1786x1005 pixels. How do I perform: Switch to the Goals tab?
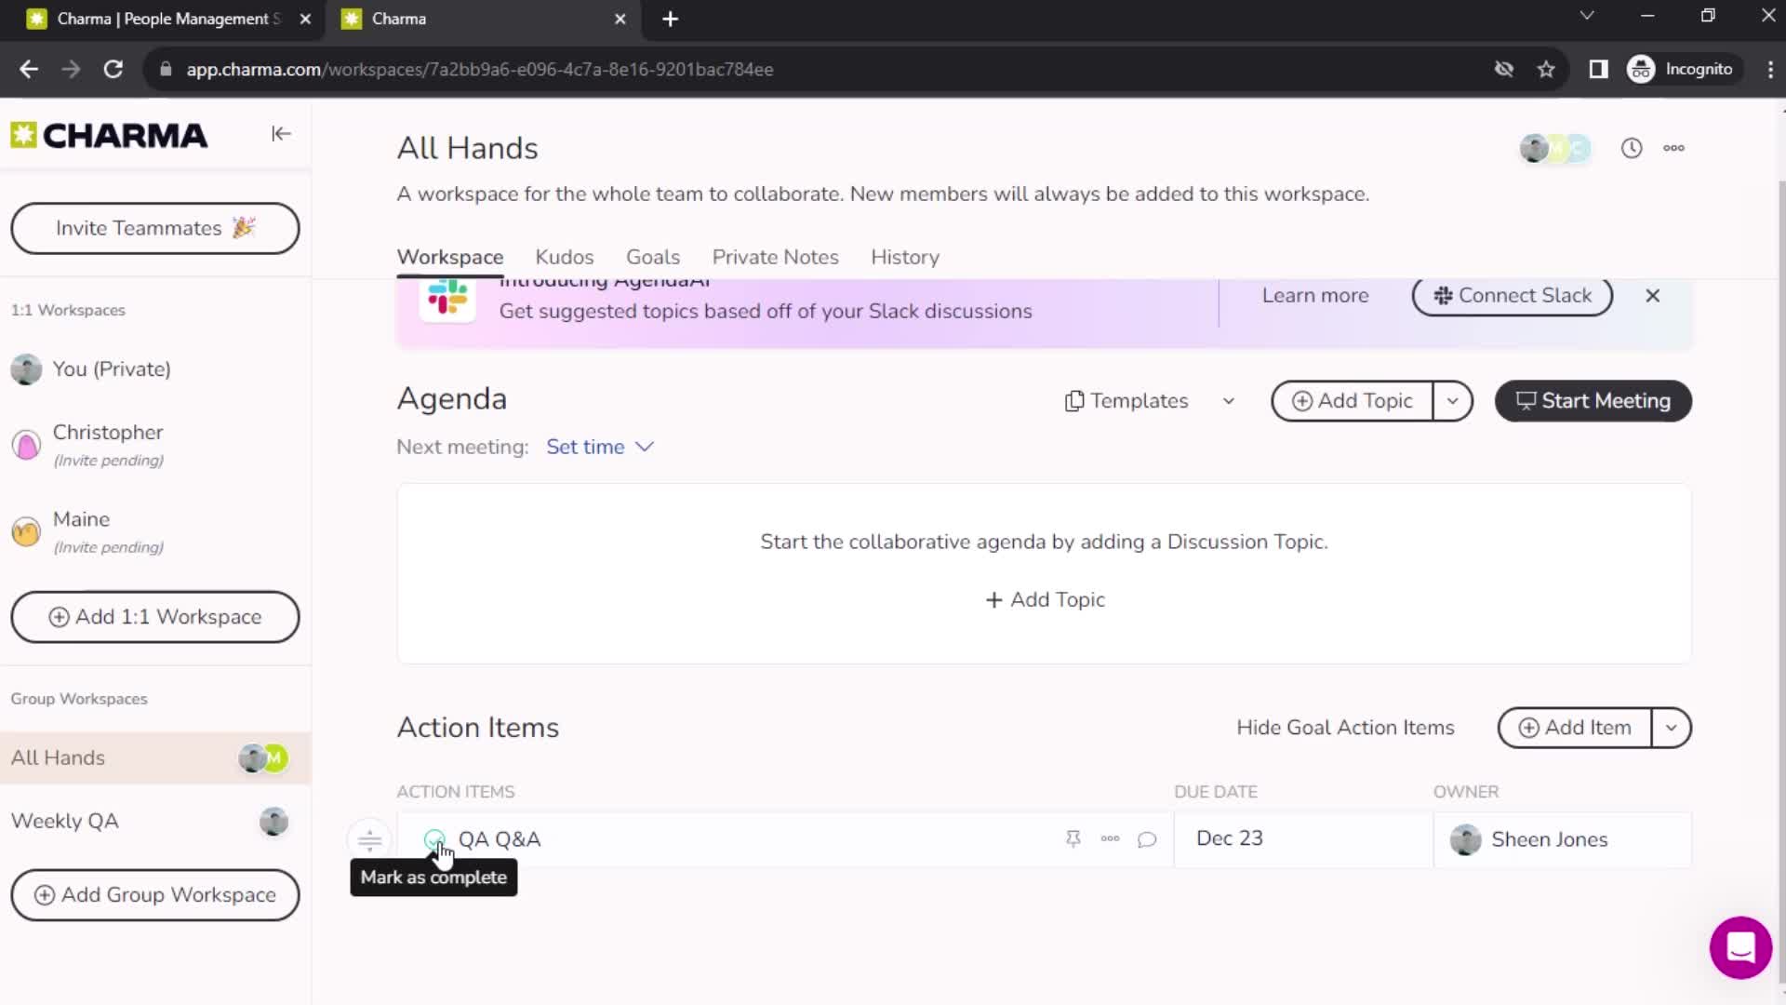(653, 257)
